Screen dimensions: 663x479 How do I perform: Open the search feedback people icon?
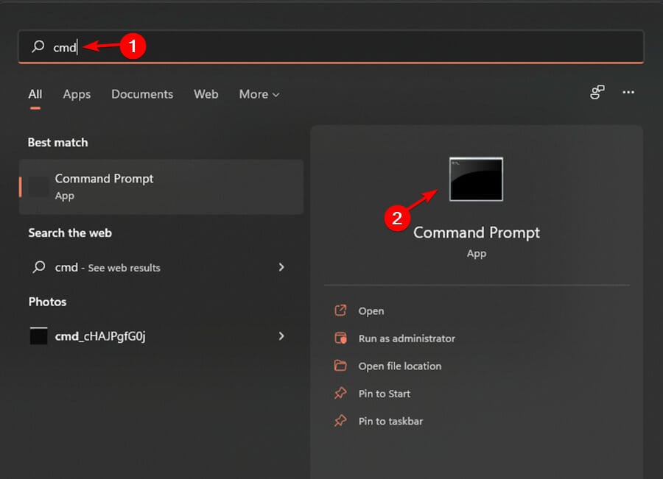tap(597, 92)
